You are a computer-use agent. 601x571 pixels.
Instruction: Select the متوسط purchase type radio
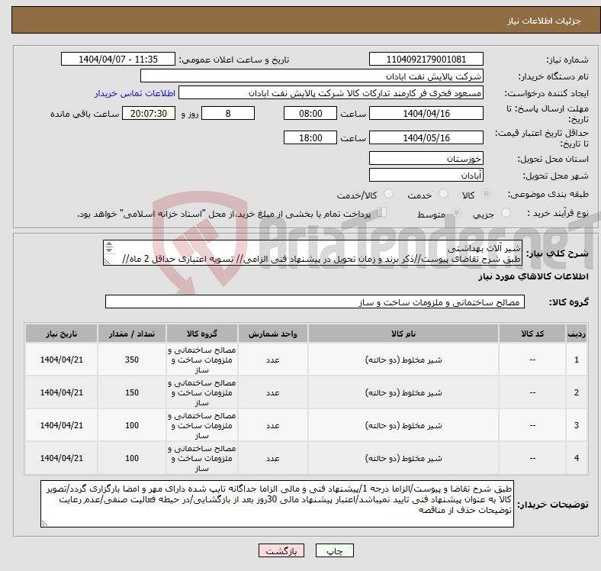tap(457, 213)
